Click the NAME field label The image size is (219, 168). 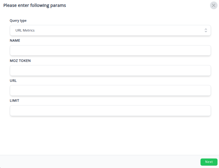tap(15, 40)
